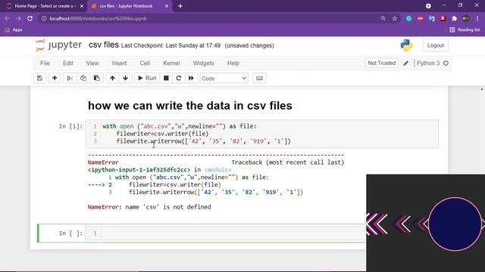
Task: Click the Jupyter logo
Action: point(58,45)
